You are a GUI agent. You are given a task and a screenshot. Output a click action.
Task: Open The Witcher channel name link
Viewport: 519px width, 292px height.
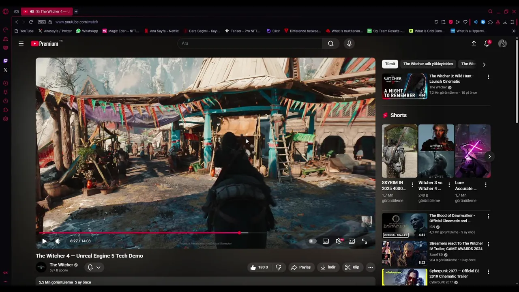tap(61, 265)
